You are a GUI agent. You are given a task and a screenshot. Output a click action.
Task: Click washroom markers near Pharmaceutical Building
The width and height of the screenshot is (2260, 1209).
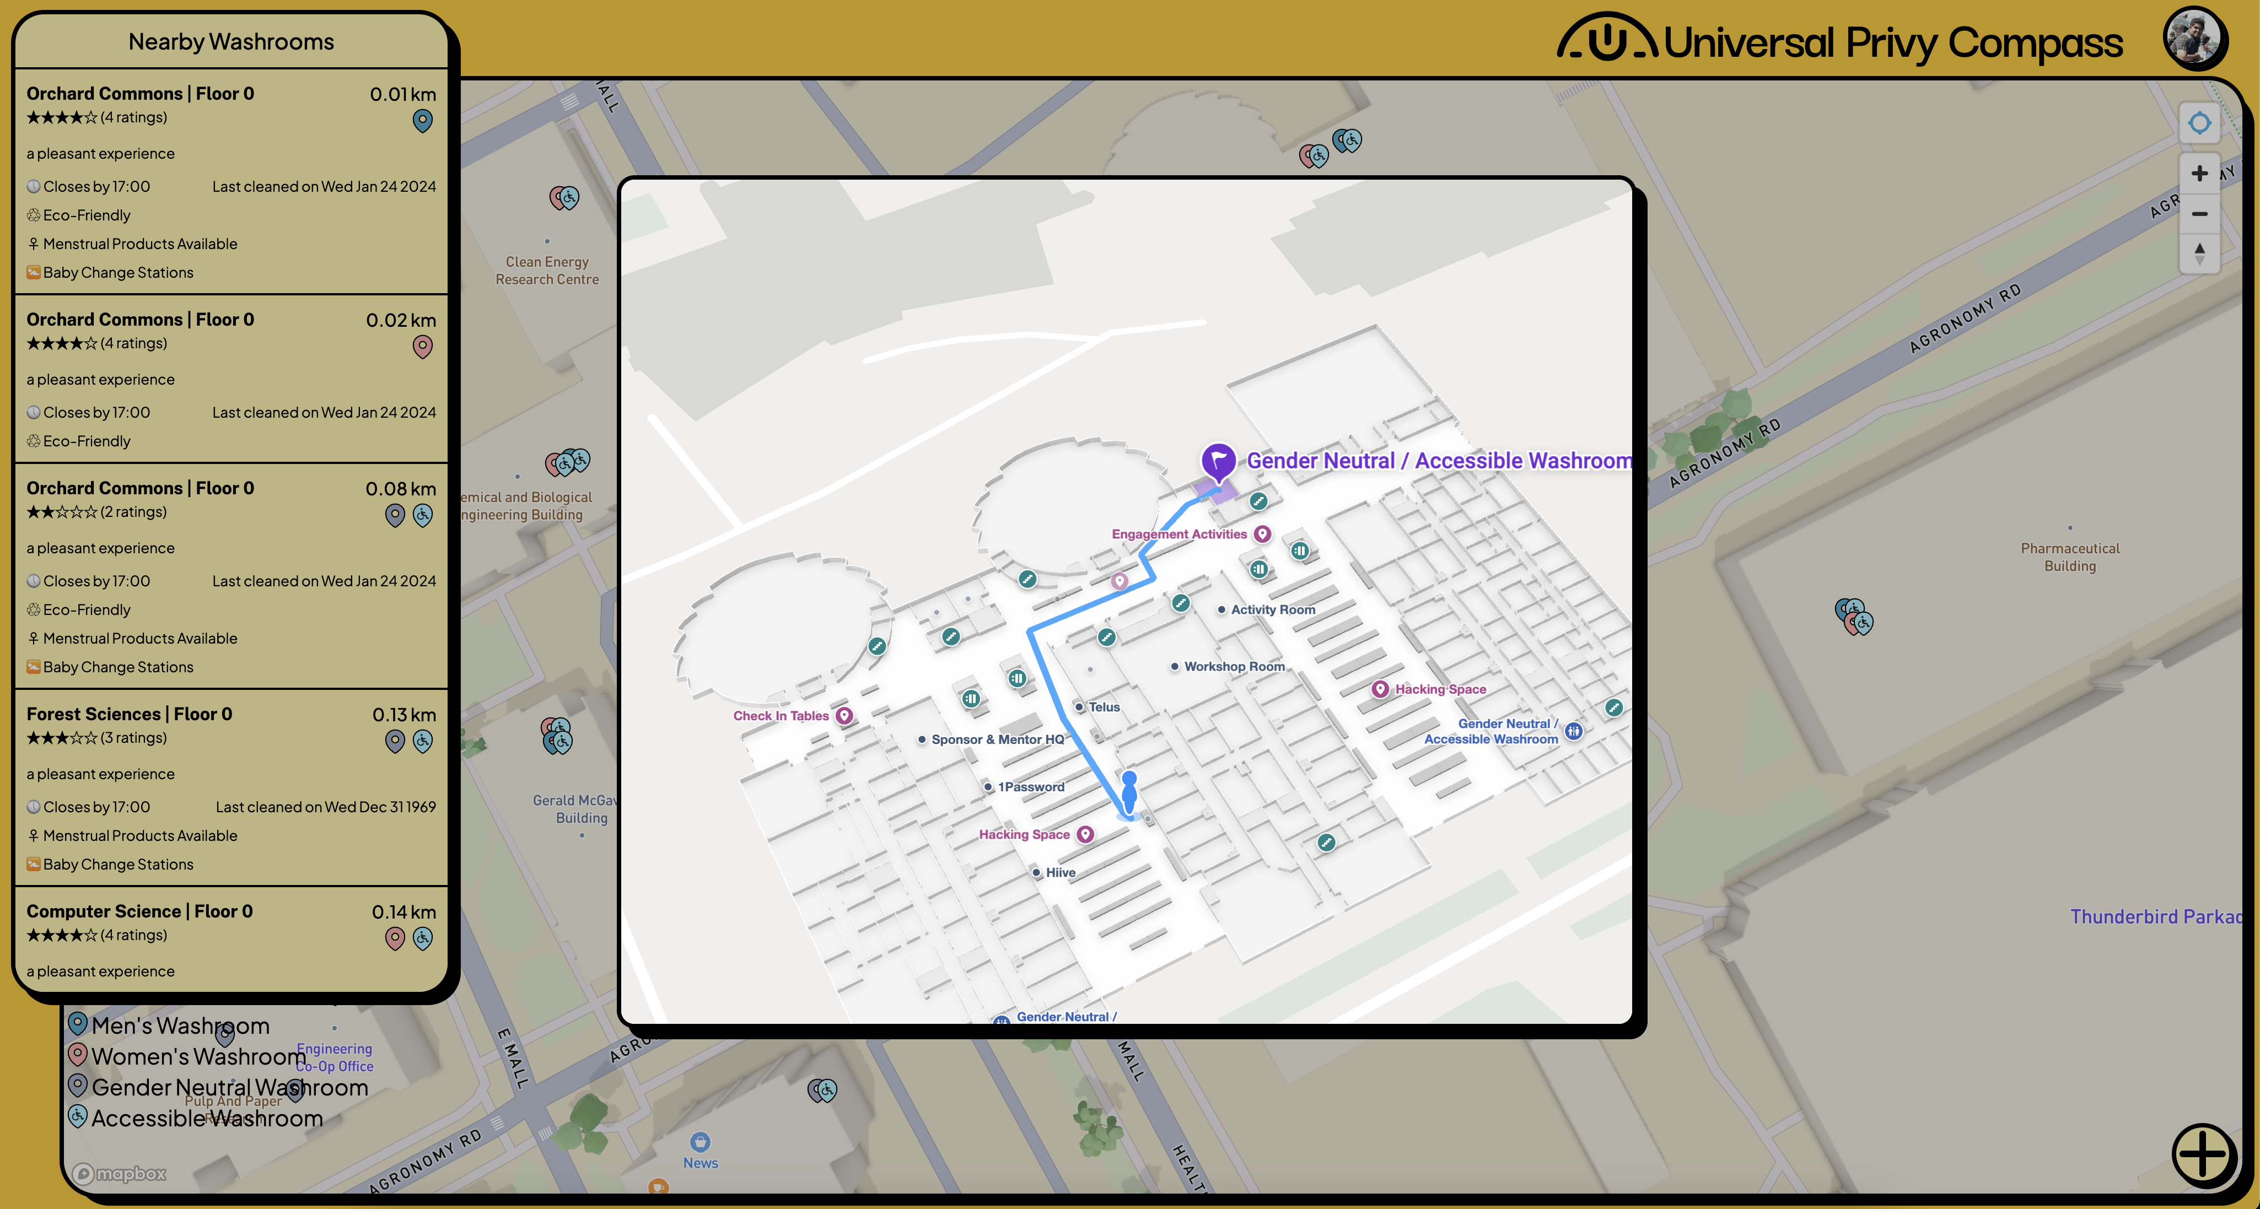click(1853, 616)
